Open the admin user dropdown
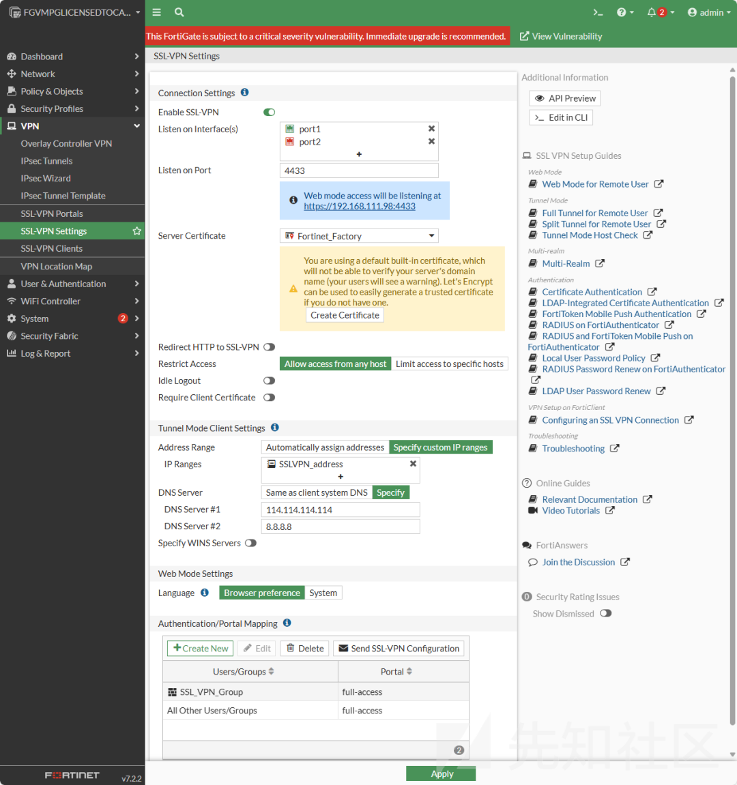 point(709,12)
